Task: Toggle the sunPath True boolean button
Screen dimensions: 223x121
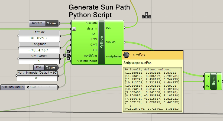Action: [52, 24]
